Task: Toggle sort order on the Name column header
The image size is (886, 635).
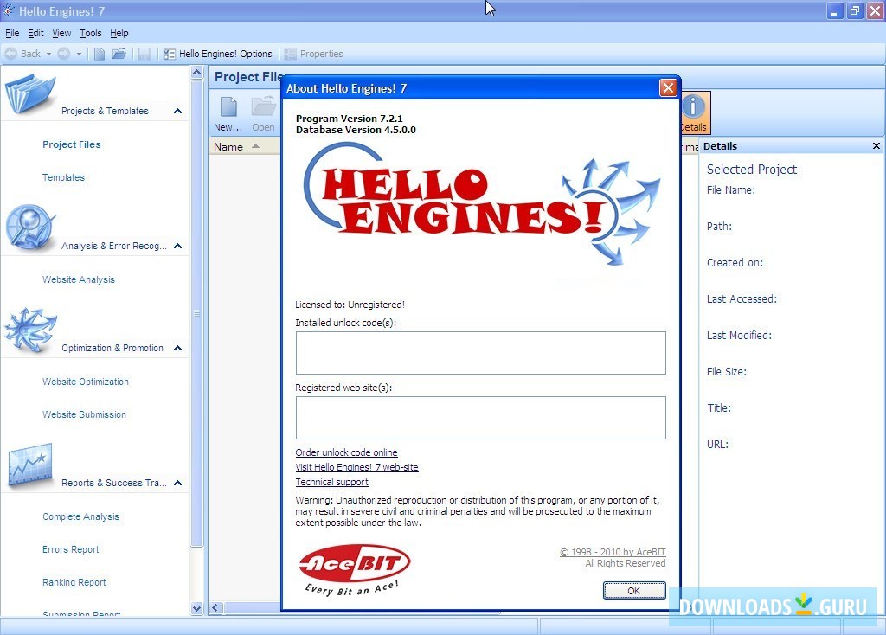Action: (x=228, y=146)
